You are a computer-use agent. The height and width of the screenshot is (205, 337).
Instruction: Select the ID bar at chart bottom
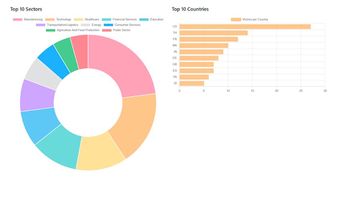pos(191,83)
